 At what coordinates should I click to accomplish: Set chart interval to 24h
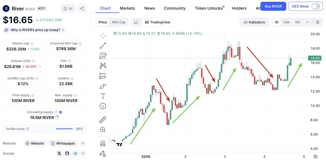click(x=287, y=22)
